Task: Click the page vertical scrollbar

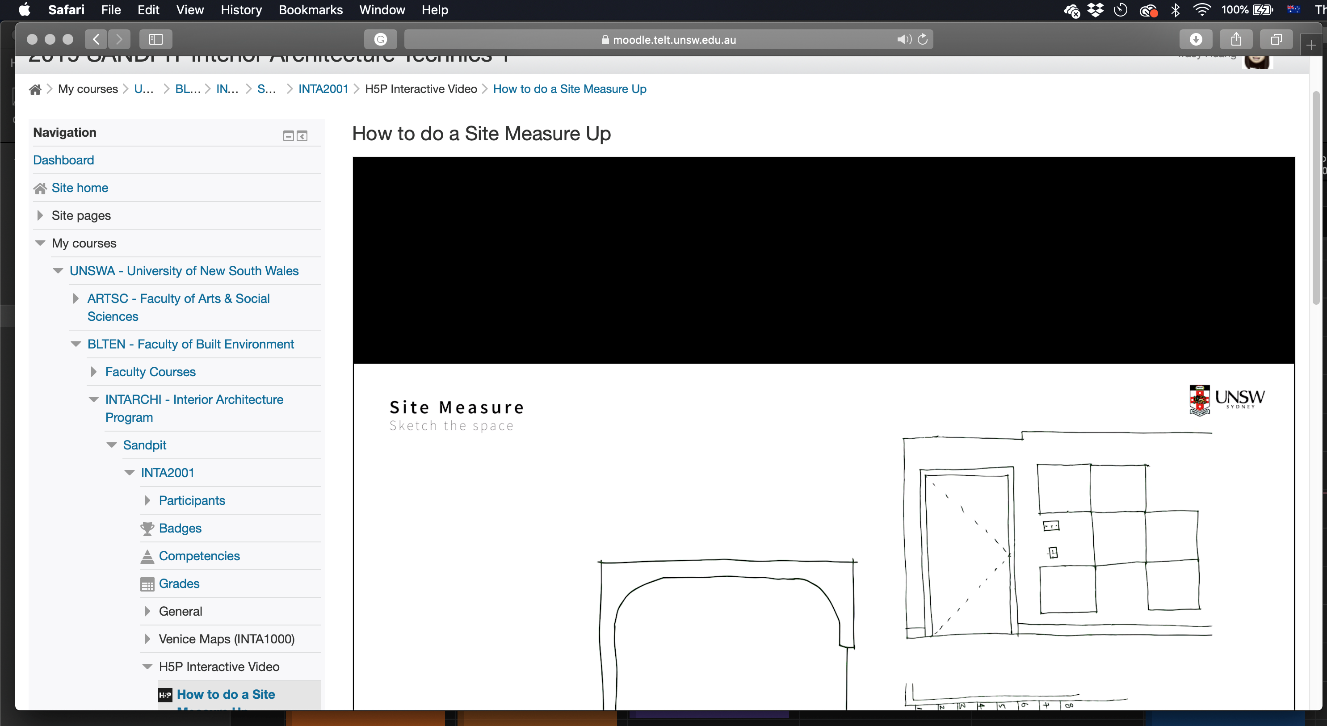Action: tap(1316, 198)
